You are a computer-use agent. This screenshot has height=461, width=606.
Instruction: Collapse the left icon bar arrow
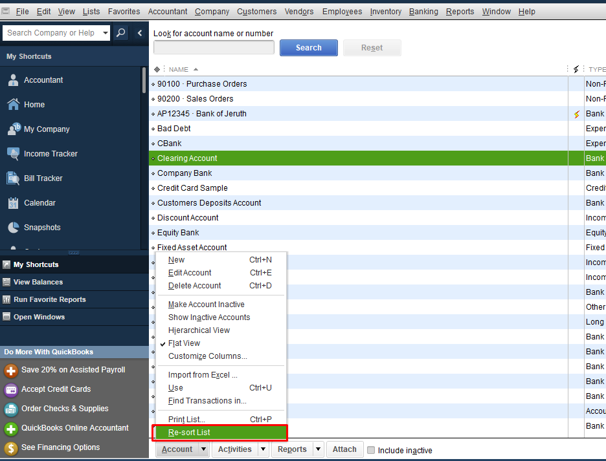pyautogui.click(x=140, y=33)
